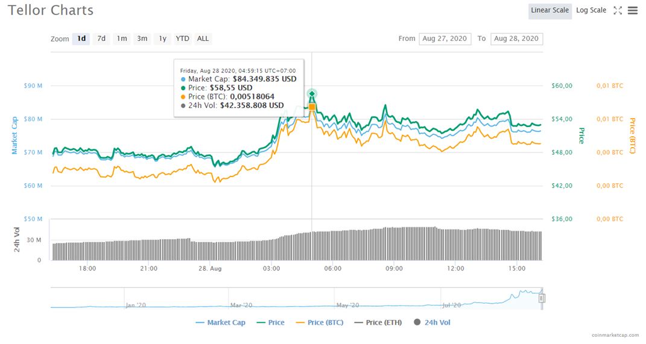646x344 pixels.
Task: Switch to Log Scale
Action: (x=591, y=10)
